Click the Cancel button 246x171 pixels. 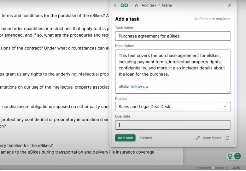pos(146,138)
